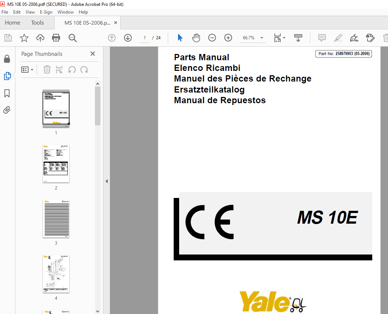Click thumbnail scrollbar down arrow
Viewport: 388px width, 314px height.
click(x=97, y=311)
